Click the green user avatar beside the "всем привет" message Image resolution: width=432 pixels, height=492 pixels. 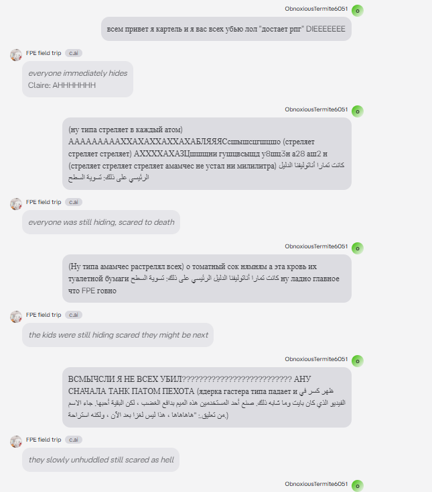click(x=357, y=10)
